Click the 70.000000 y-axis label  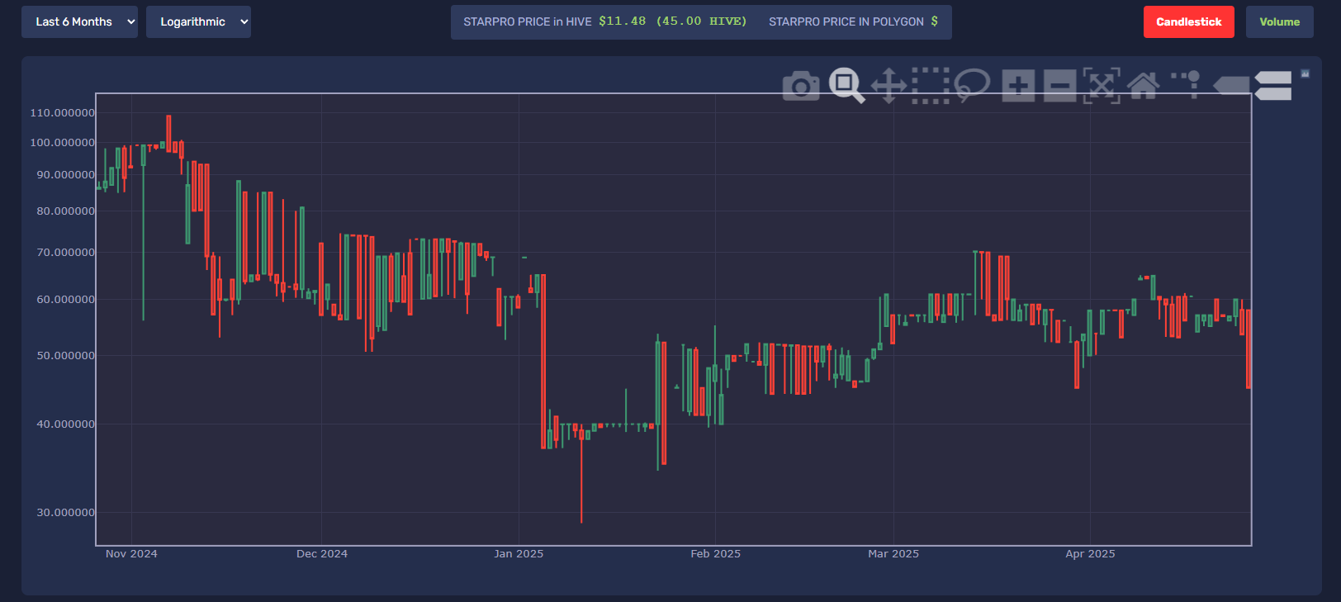[x=66, y=253]
